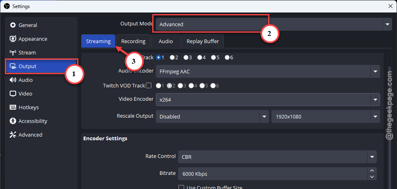397x189 pixels.
Task: Increase the bitrate with up arrow
Action: pyautogui.click(x=372, y=170)
